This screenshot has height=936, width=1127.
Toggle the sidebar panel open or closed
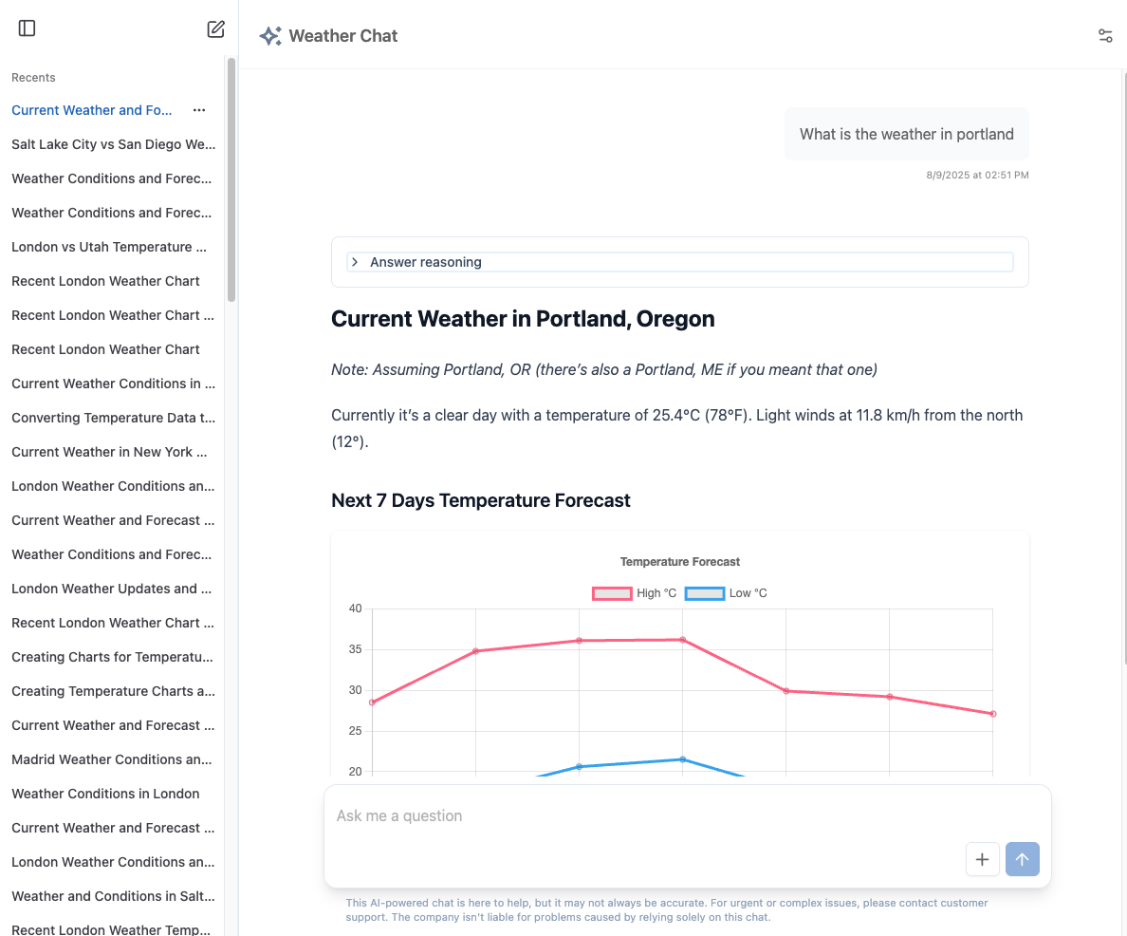27,28
